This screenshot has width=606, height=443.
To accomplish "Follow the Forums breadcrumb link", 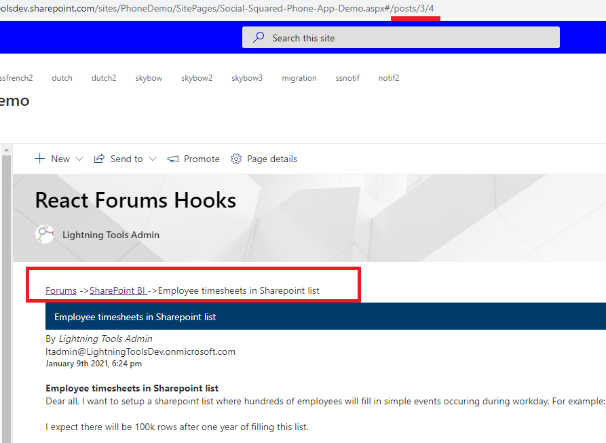I will tap(61, 290).
